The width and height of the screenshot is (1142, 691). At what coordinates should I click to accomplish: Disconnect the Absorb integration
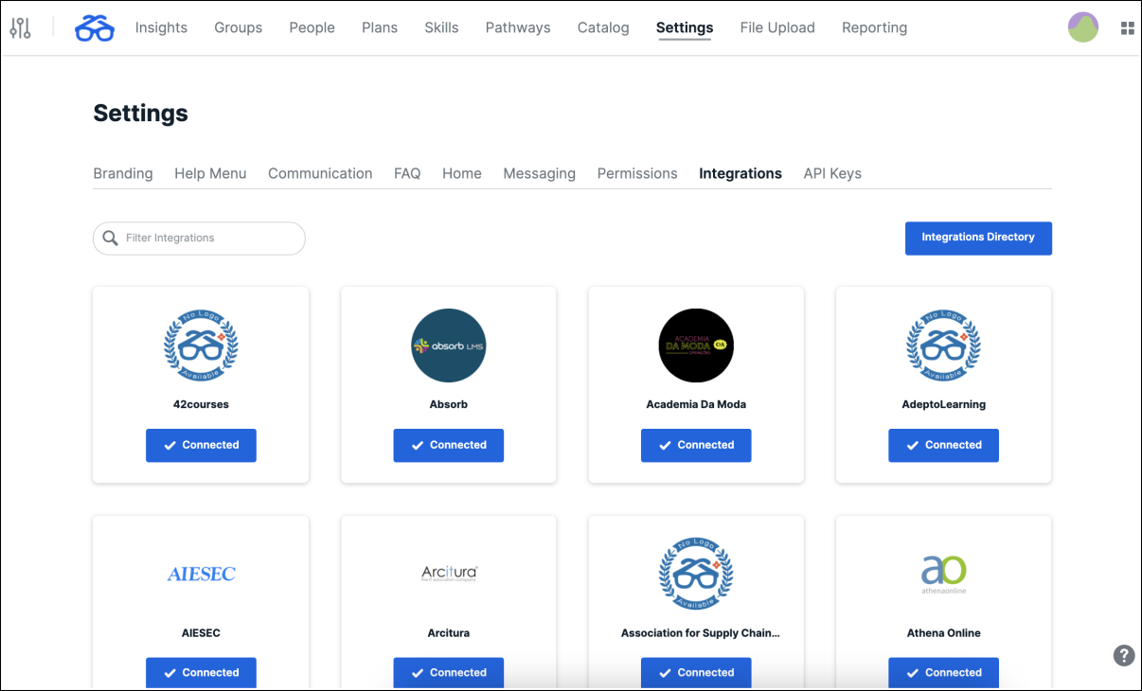point(448,445)
